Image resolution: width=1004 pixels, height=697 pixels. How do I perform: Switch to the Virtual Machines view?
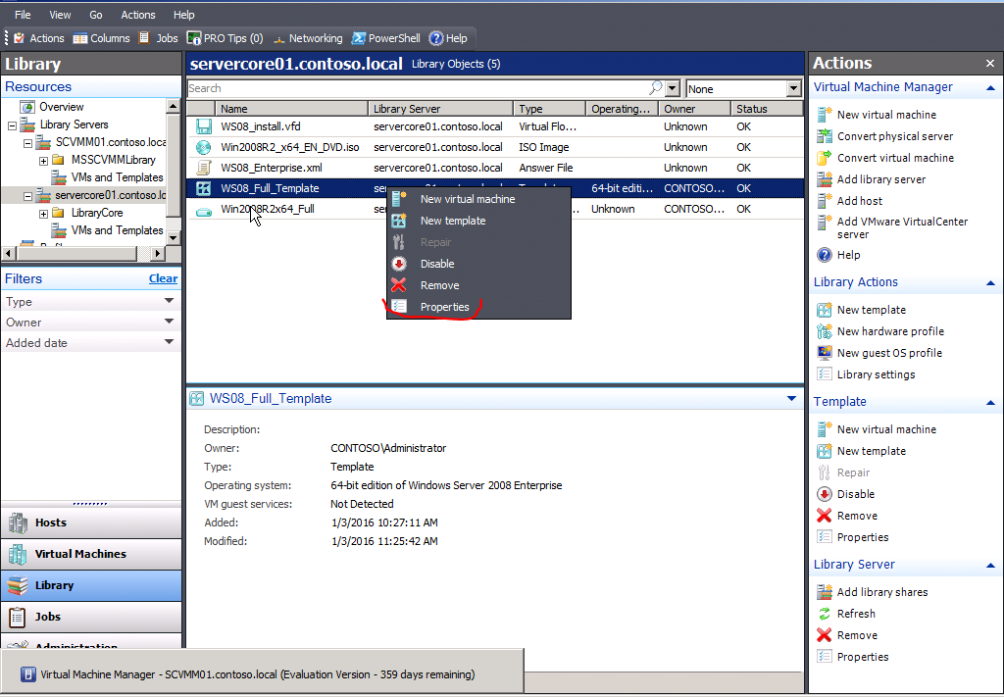91,554
